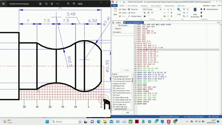Click the Description input field

coord(122,34)
